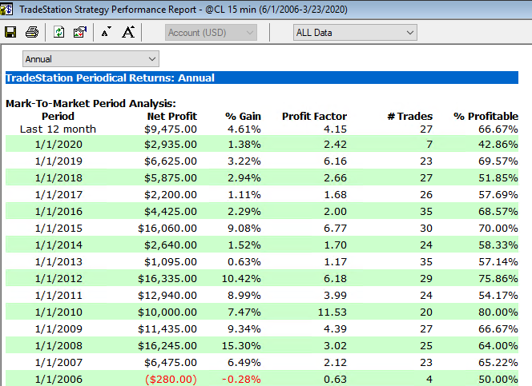Viewport: 532px width, 386px height.
Task: Click the Period column header
Action: 58,117
